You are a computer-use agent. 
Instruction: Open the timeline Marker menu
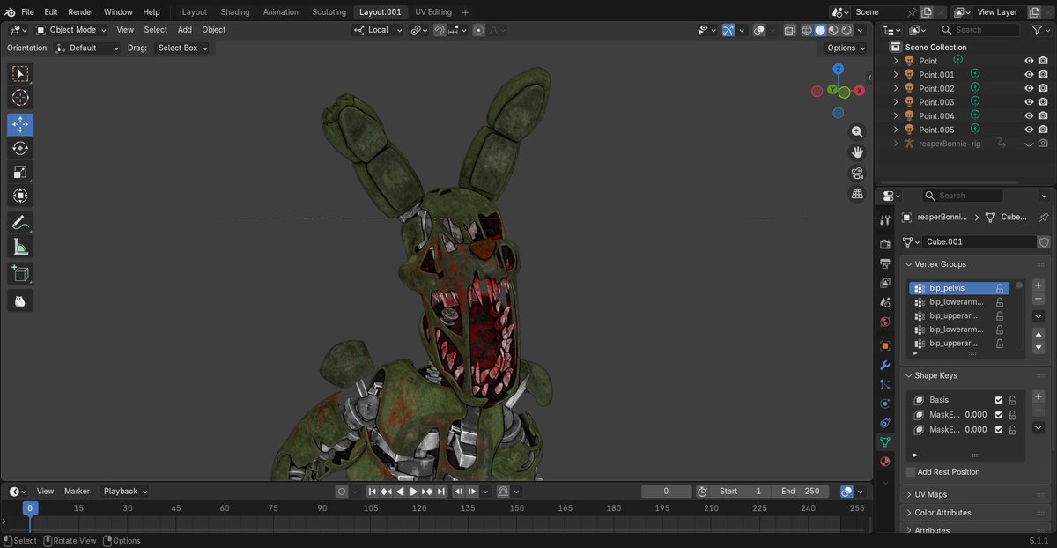click(x=77, y=491)
